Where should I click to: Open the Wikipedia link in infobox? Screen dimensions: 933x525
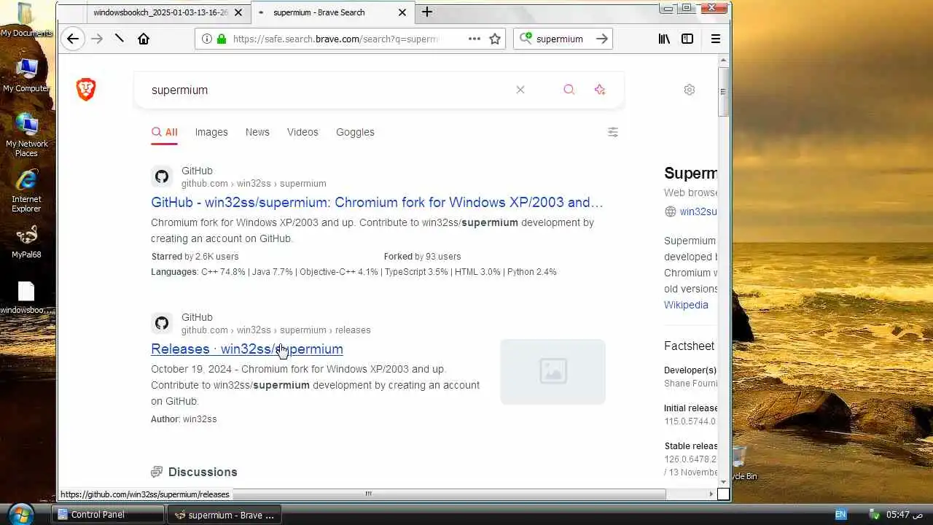[686, 305]
